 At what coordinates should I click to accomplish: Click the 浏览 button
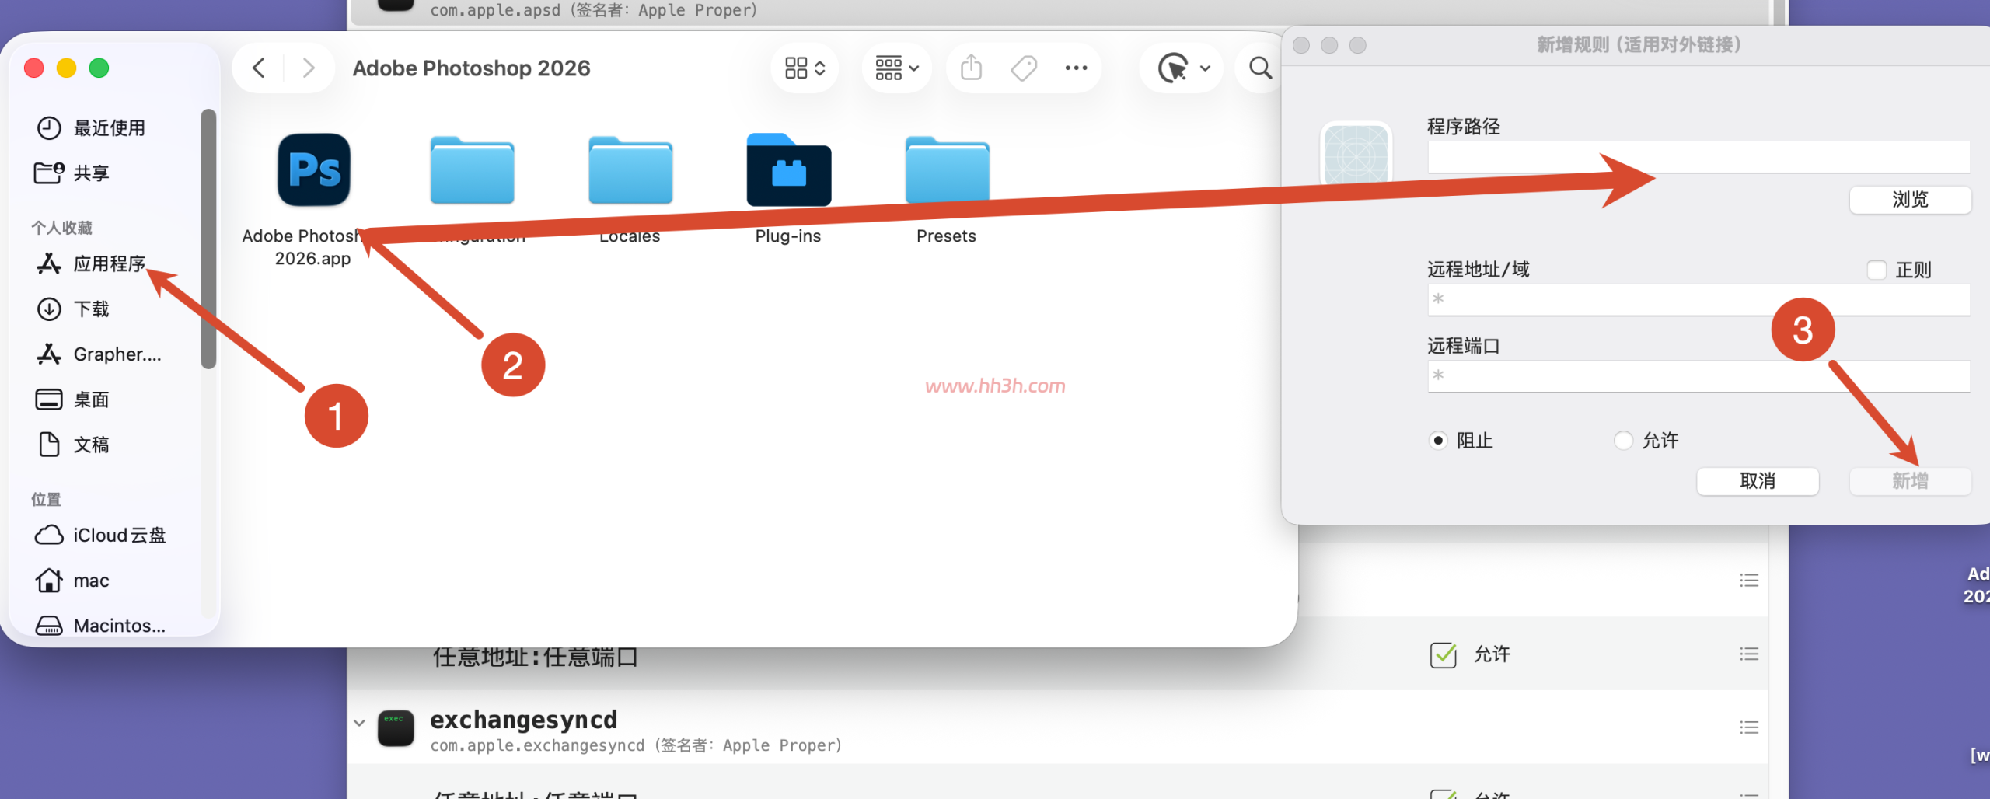[x=1910, y=200]
